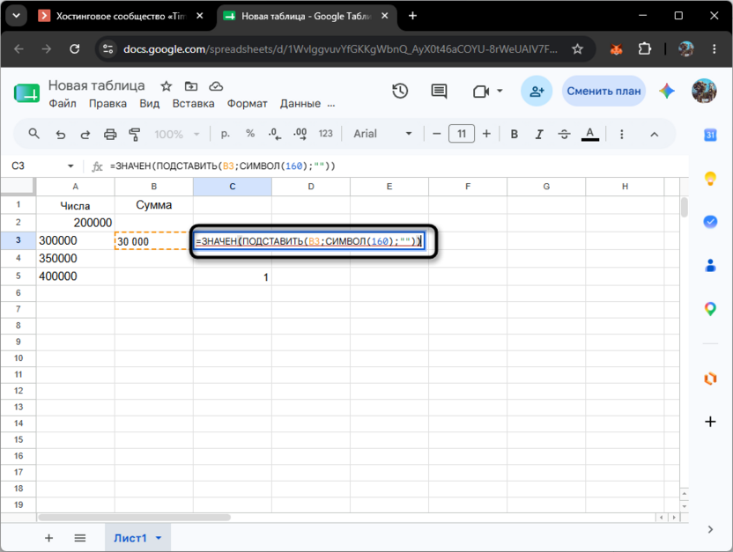This screenshot has height=552, width=733.
Task: Open the Лист1 sheet tab arrow
Action: coord(159,538)
